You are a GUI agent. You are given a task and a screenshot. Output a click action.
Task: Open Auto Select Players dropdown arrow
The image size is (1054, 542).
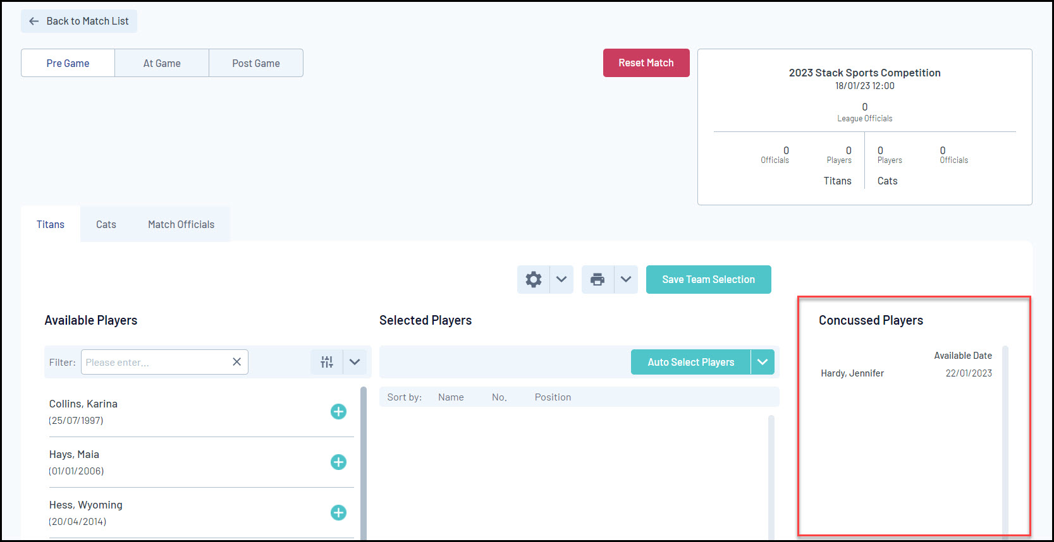pyautogui.click(x=763, y=362)
